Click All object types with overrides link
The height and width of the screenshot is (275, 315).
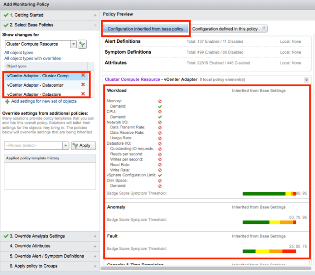[x=32, y=59]
